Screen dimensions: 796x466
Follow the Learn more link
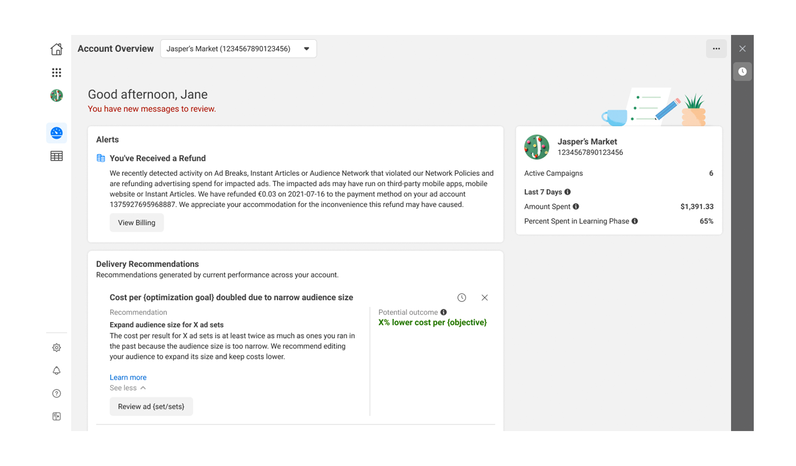(128, 377)
